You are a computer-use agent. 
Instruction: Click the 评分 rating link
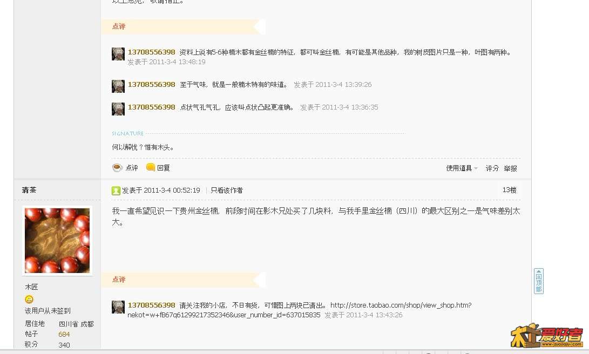point(492,168)
